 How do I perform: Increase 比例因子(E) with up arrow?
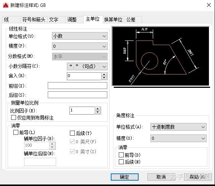coord(98,109)
